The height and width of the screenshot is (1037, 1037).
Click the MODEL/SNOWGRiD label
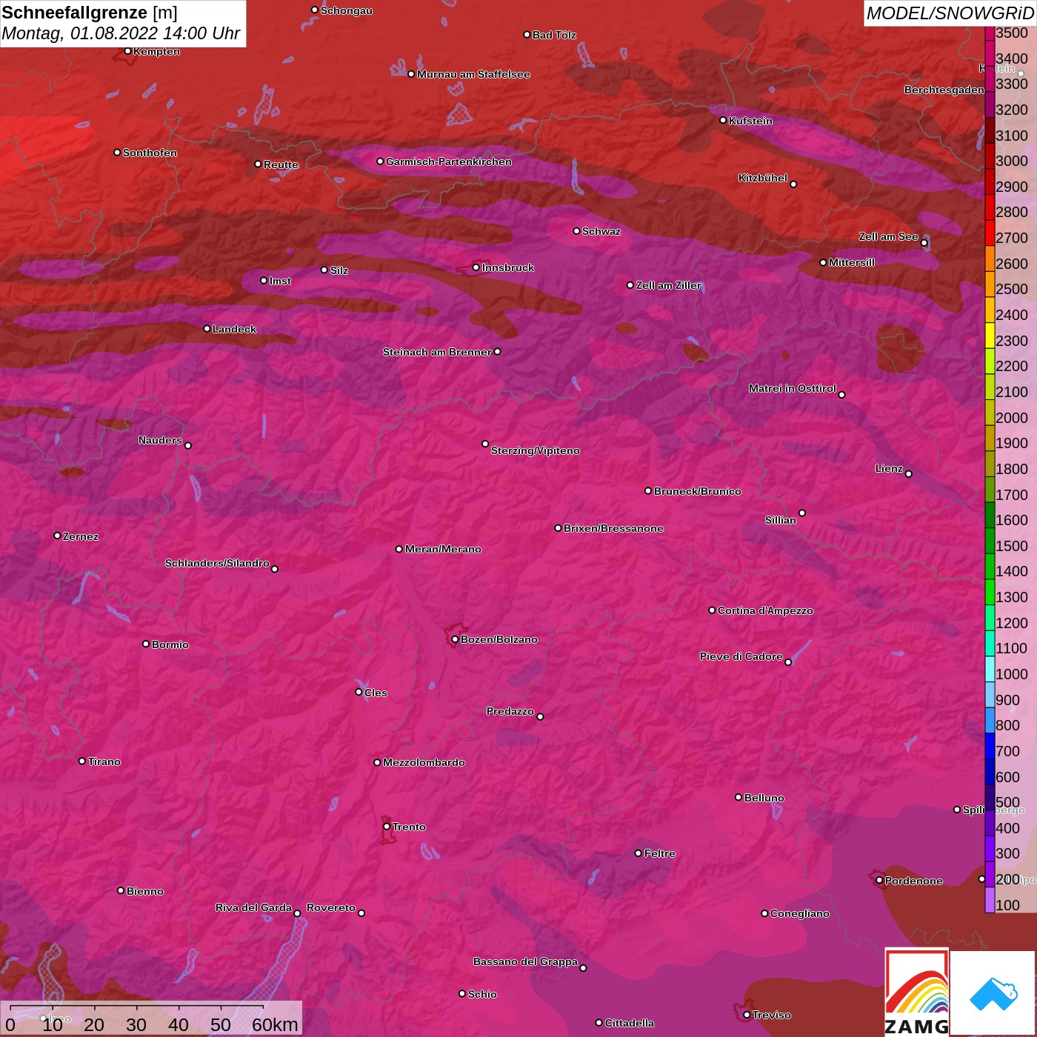pos(949,13)
